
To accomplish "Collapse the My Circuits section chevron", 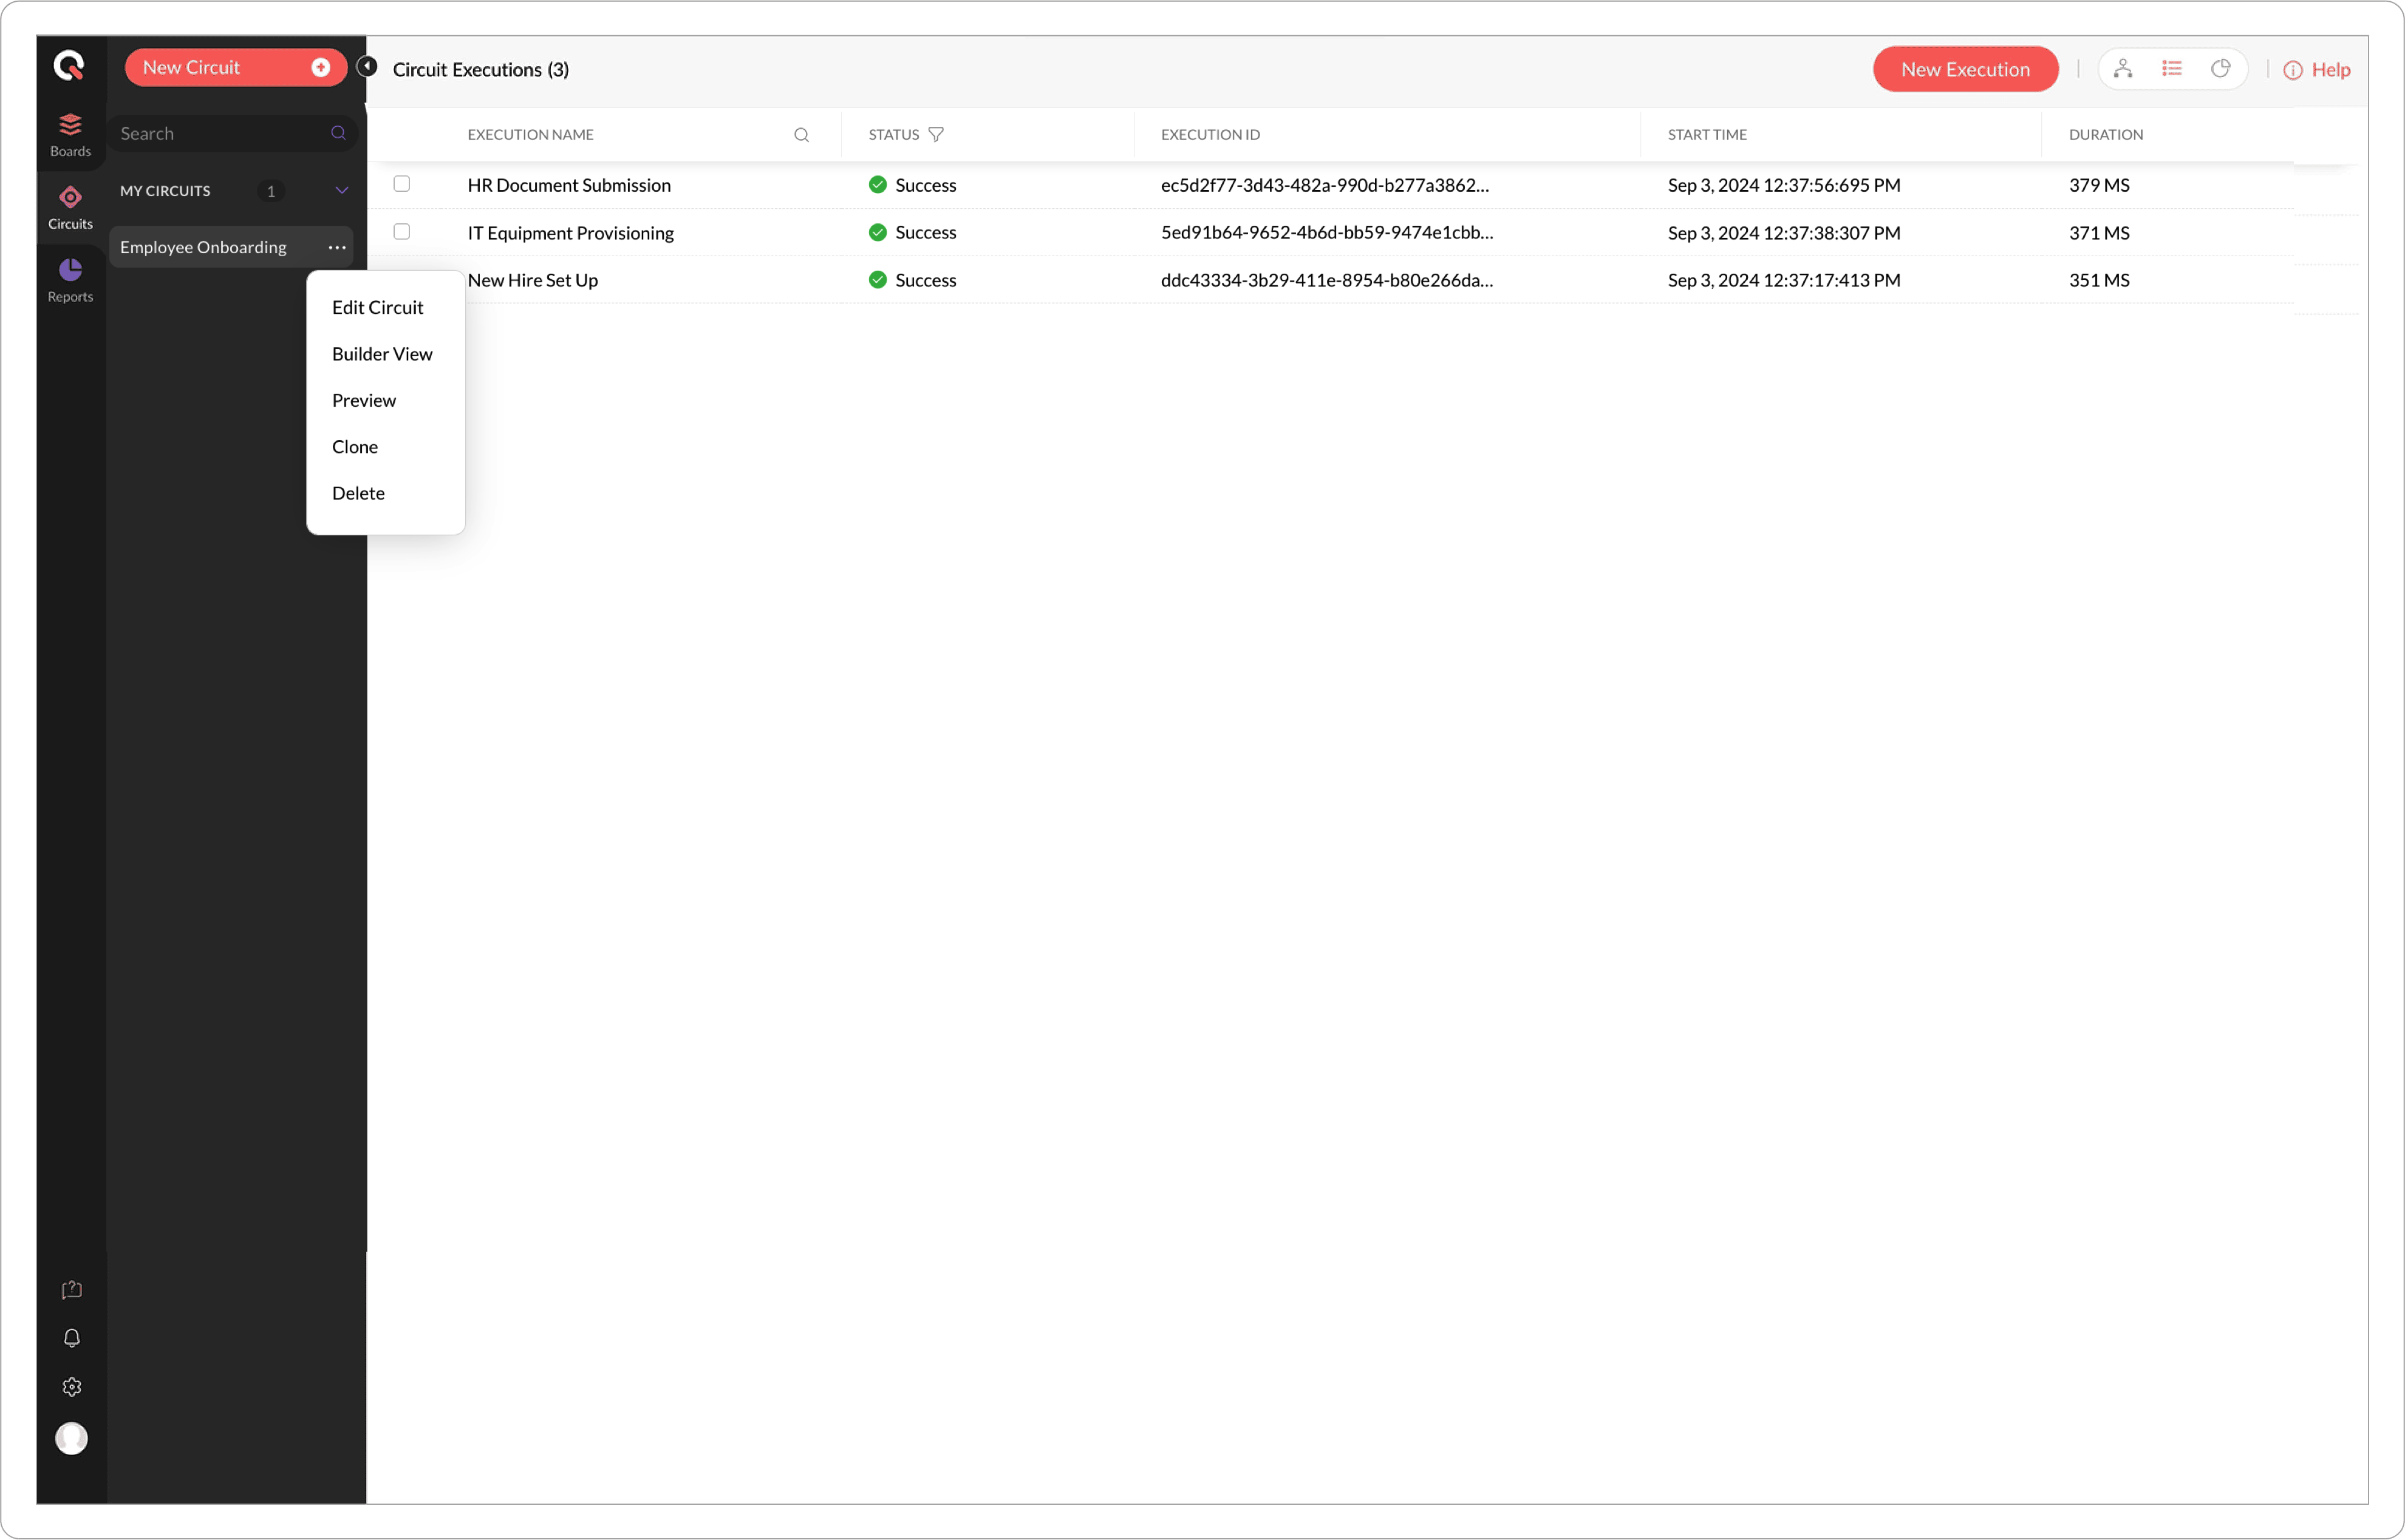I will [x=341, y=190].
